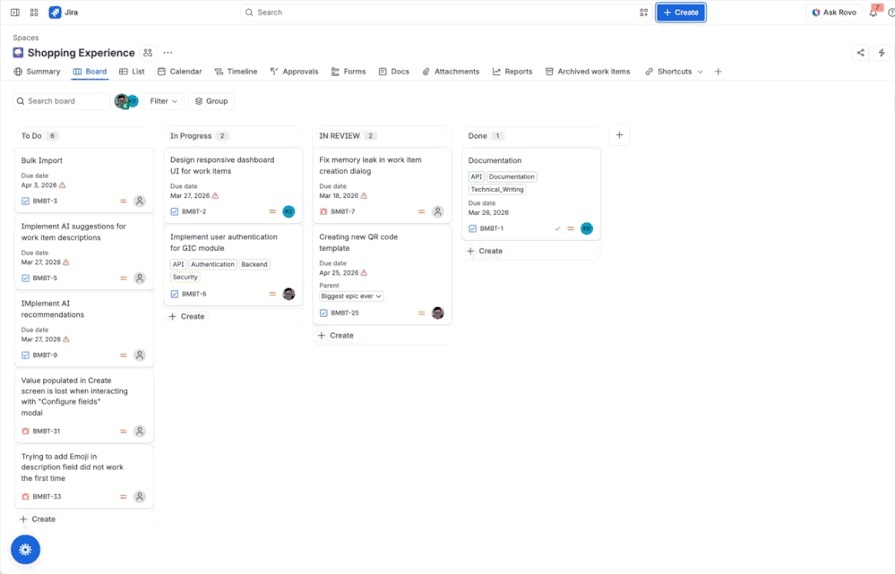Open the automation lightning icon
This screenshot has height=574, width=895.
[882, 53]
